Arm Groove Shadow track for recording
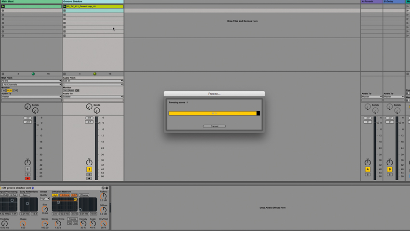This screenshot has height=231, width=410. [x=89, y=179]
